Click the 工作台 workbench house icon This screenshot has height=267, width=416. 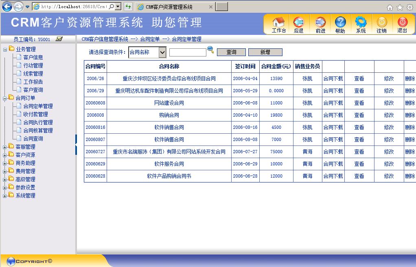pyautogui.click(x=278, y=24)
